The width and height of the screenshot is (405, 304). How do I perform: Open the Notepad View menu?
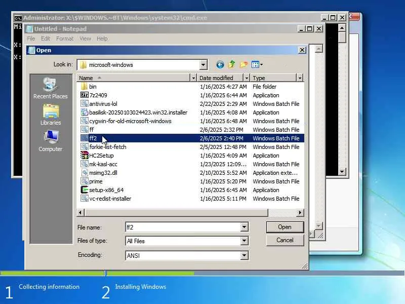point(85,39)
